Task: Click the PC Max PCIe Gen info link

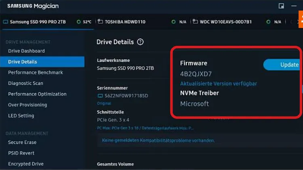Action: pyautogui.click(x=145, y=128)
